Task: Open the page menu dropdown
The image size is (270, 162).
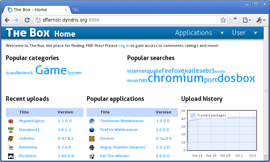Action: (x=247, y=20)
